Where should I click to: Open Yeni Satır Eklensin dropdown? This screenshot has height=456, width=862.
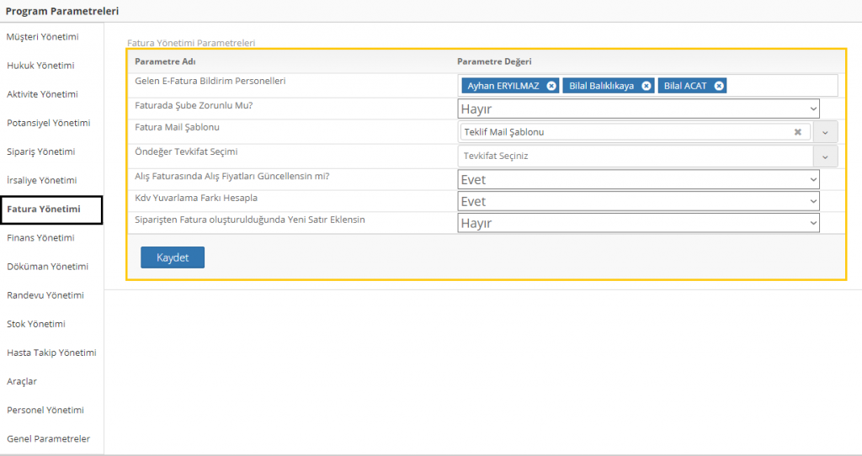(x=639, y=223)
